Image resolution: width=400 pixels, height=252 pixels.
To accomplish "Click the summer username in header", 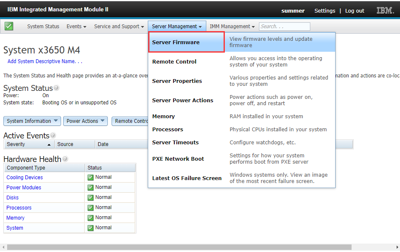I will coord(293,11).
